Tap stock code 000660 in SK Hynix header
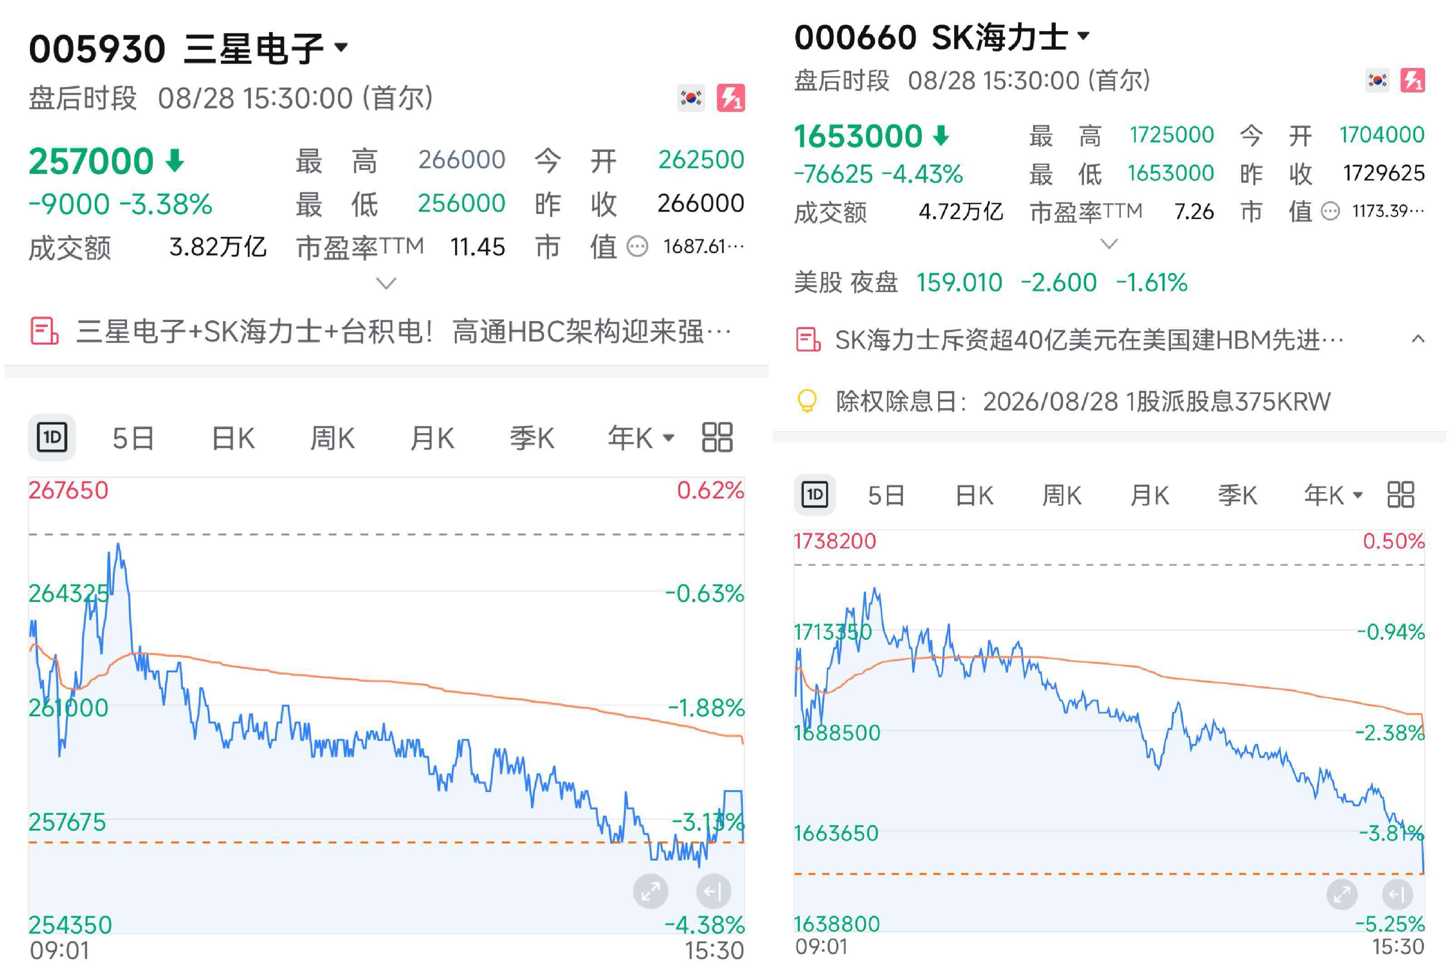This screenshot has width=1451, height=980. tap(856, 37)
